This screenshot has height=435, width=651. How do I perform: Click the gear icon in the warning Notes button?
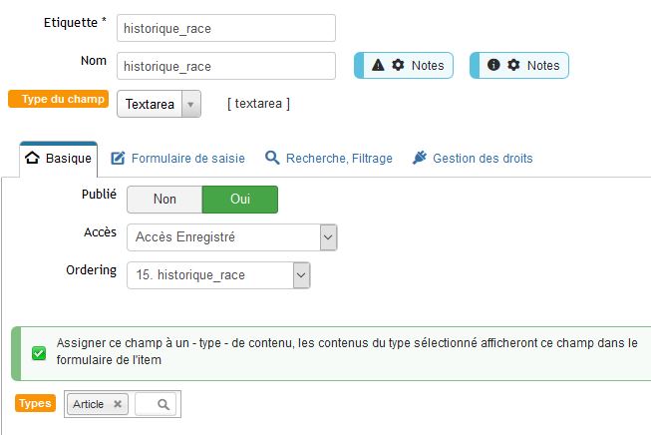click(x=398, y=65)
